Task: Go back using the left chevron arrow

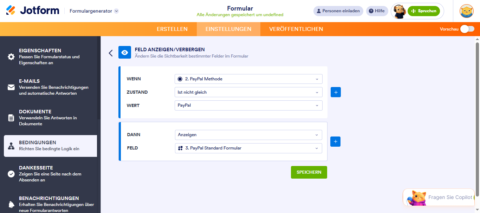Action: (111, 53)
